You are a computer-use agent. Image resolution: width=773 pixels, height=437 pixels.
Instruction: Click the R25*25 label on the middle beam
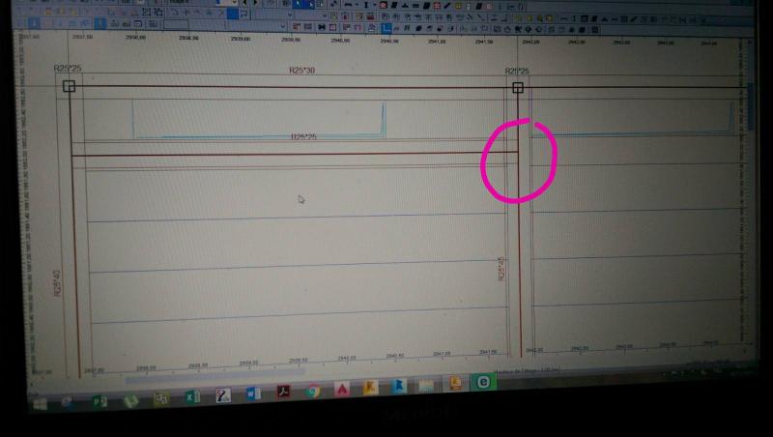[303, 136]
